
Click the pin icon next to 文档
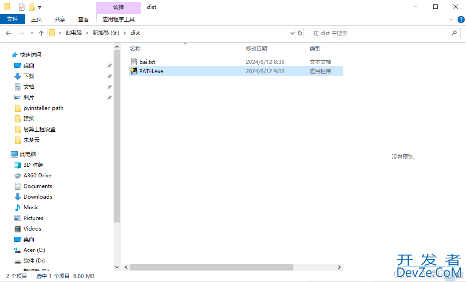pyautogui.click(x=109, y=87)
